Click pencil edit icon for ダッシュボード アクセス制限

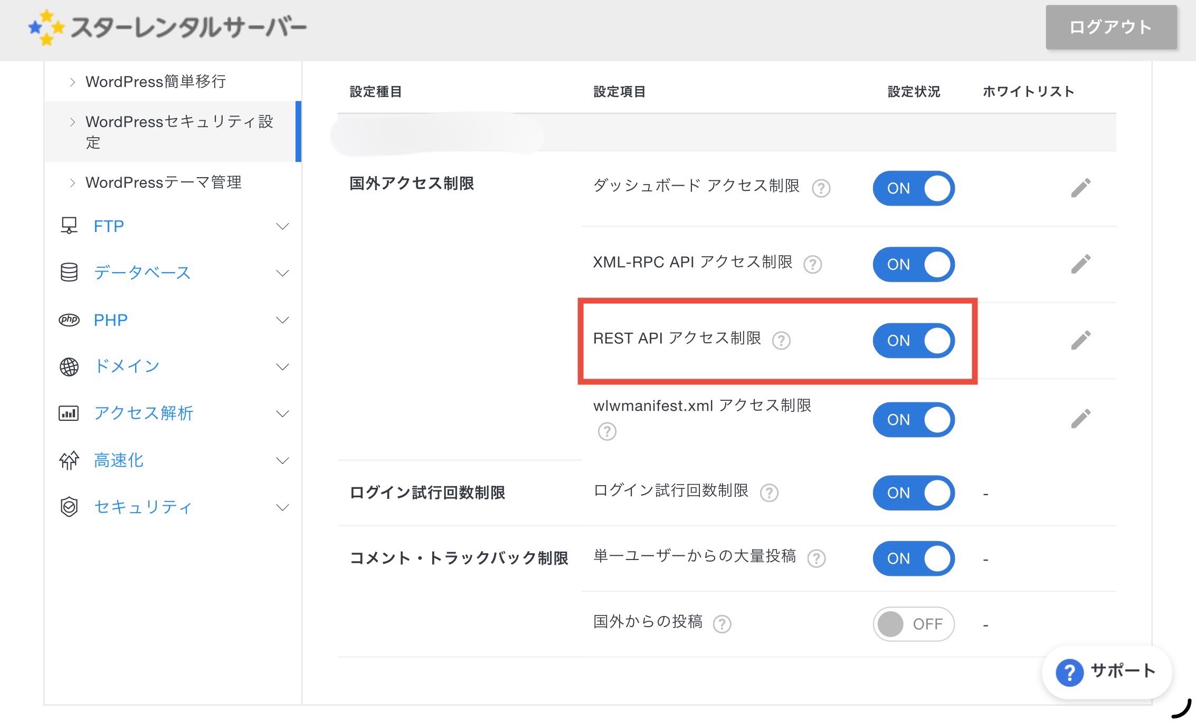pos(1080,188)
